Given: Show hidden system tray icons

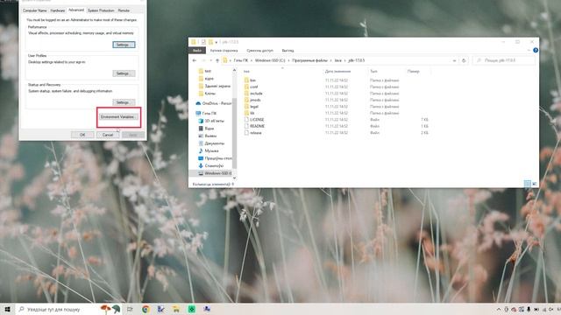Looking at the screenshot, I should pyautogui.click(x=499, y=309).
